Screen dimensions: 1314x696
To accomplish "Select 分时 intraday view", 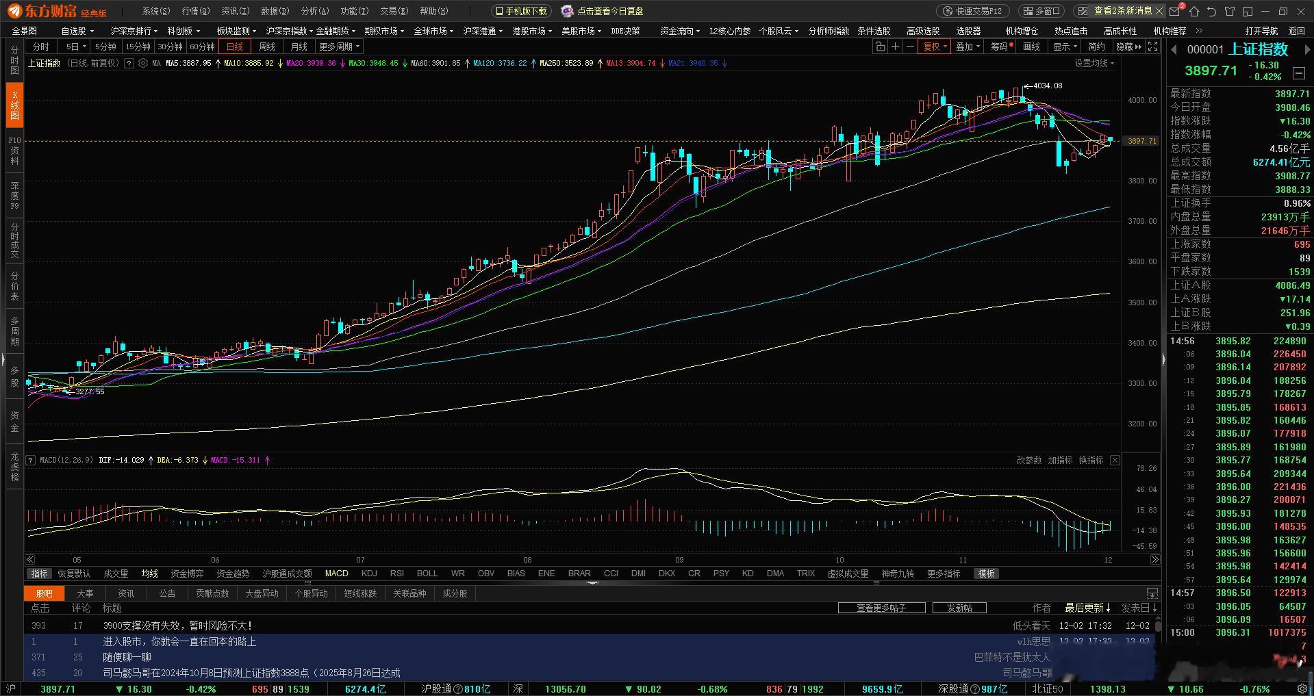I will (x=41, y=47).
